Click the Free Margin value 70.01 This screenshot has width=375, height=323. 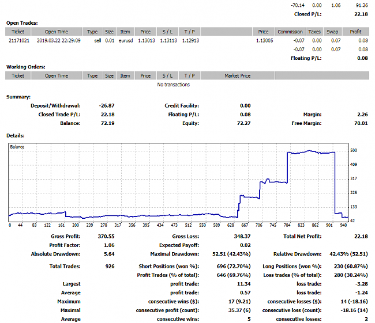click(361, 123)
